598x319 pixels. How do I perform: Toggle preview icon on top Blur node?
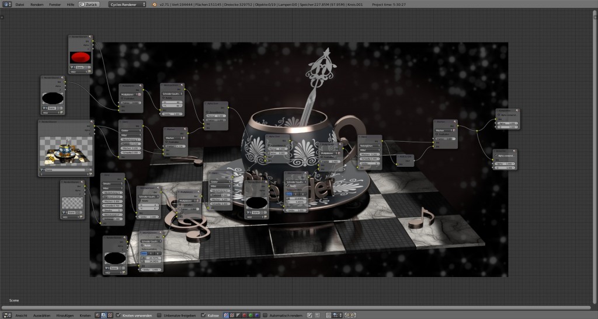click(182, 85)
